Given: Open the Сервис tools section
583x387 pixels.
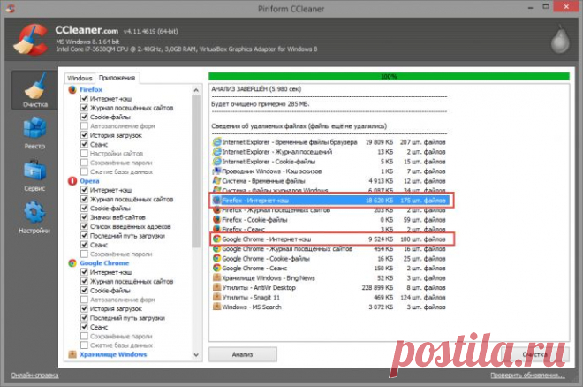Looking at the screenshot, I should (x=34, y=176).
